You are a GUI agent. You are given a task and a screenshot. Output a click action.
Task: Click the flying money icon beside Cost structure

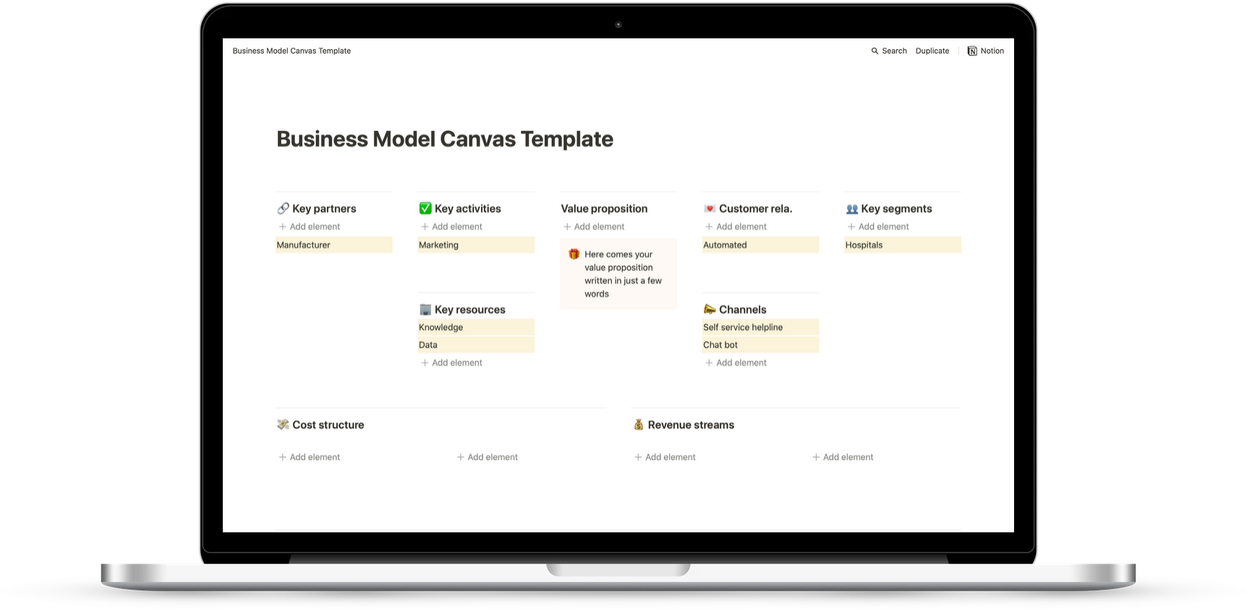[x=283, y=425]
